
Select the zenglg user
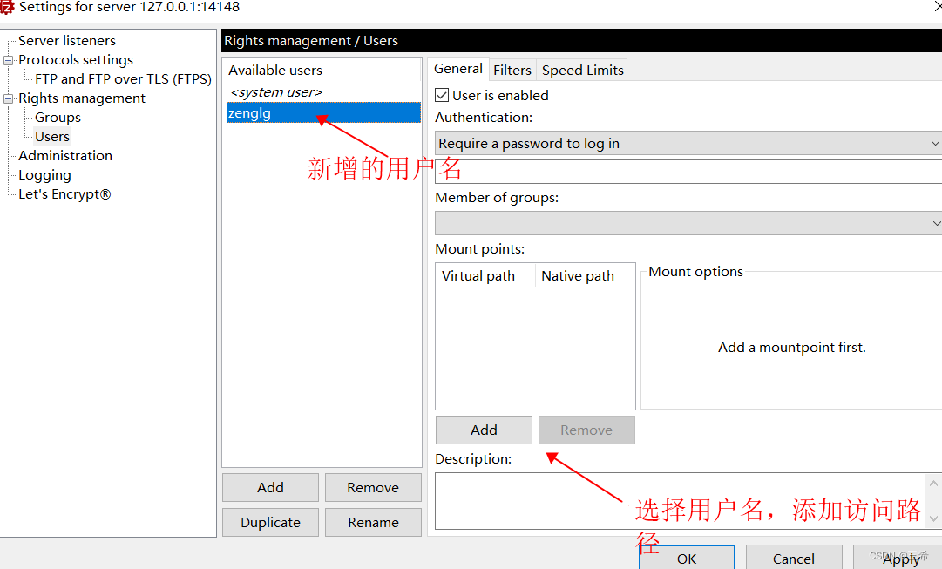323,113
